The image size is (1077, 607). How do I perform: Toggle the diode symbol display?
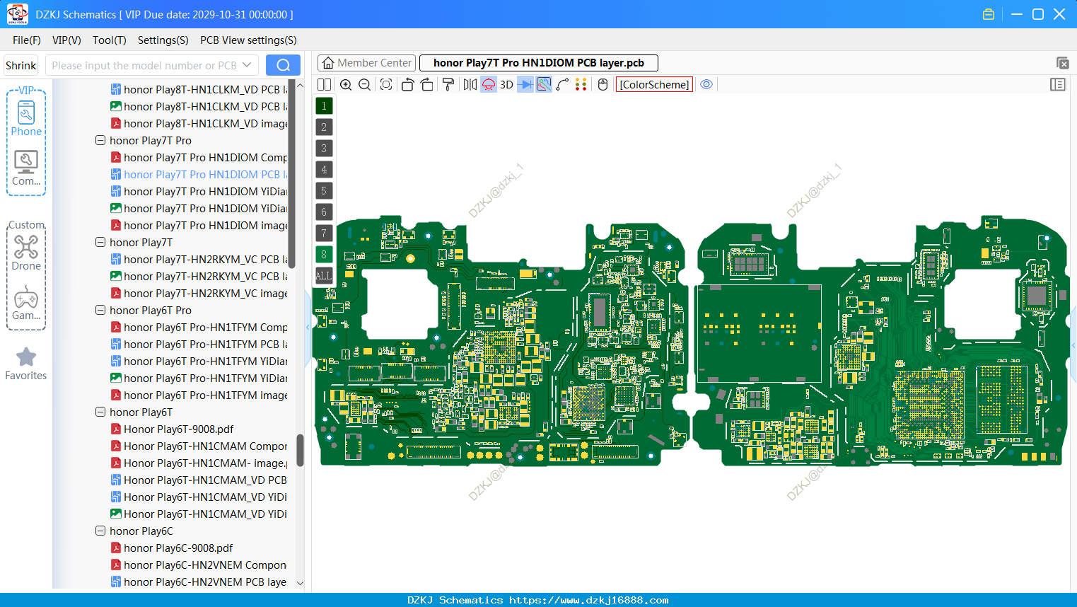525,85
